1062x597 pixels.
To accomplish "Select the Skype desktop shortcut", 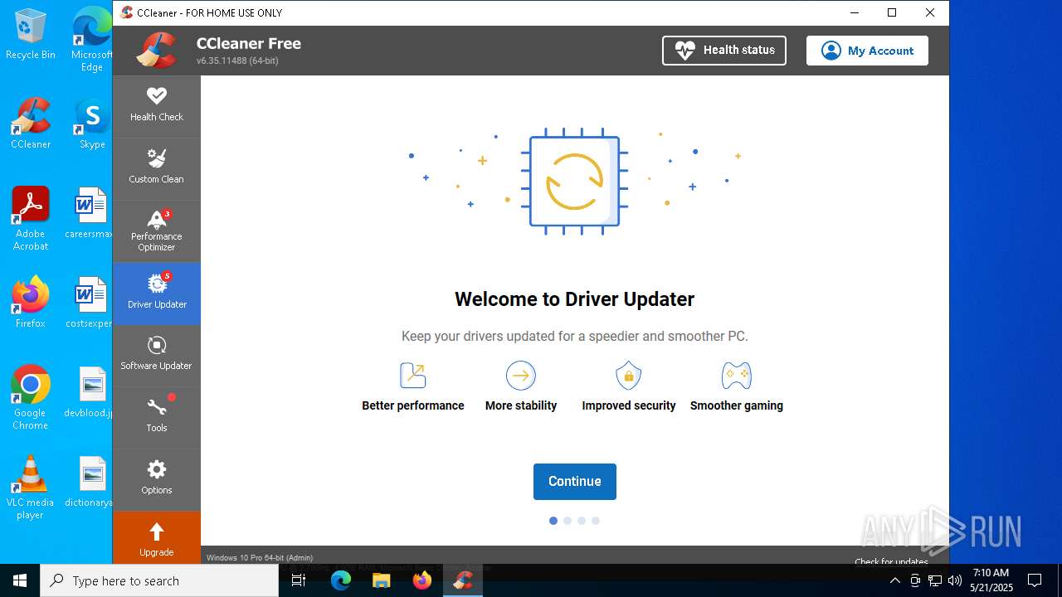I will point(92,124).
